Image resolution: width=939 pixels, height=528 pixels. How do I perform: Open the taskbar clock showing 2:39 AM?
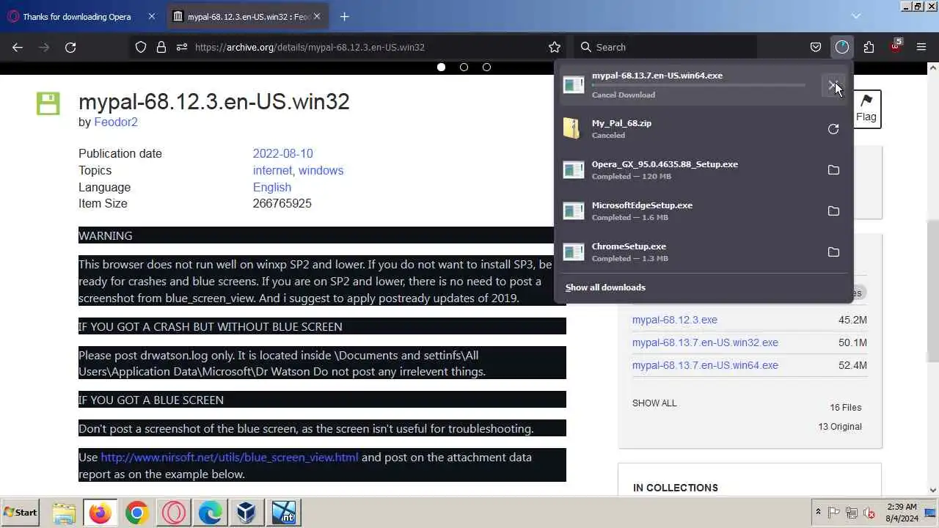pyautogui.click(x=902, y=513)
